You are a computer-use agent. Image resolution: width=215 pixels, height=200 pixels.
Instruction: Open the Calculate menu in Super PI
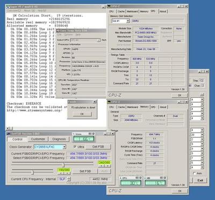pos(14,11)
